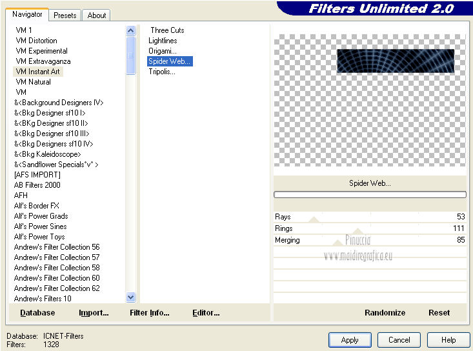Adjust the Rings slider
473x351 pixels.
(x=357, y=231)
